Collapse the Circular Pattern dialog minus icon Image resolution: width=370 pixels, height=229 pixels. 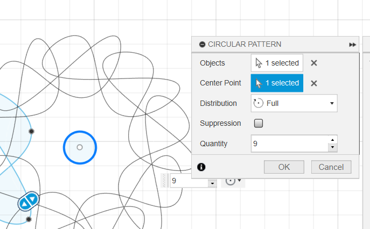coord(202,44)
